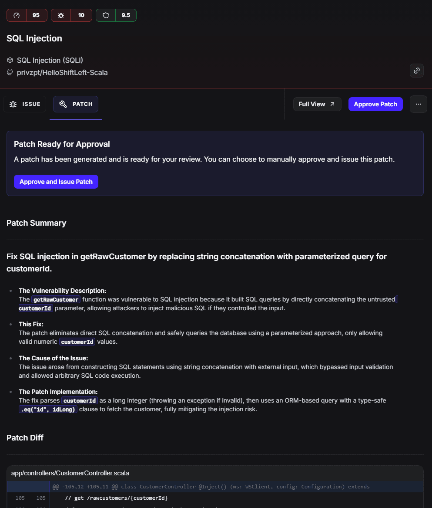Click the wrench icon in the PATCH tab
This screenshot has width=432, height=508.
click(x=63, y=104)
